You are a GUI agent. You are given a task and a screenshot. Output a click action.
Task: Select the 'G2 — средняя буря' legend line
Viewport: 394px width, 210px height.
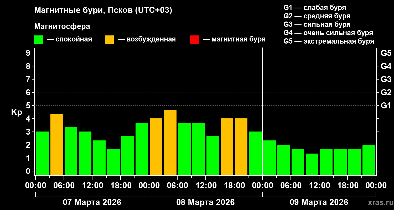tap(317, 16)
